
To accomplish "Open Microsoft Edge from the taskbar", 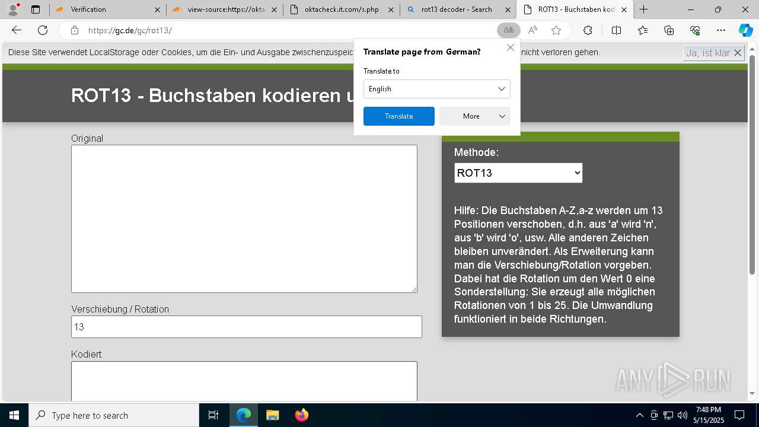I will (244, 415).
